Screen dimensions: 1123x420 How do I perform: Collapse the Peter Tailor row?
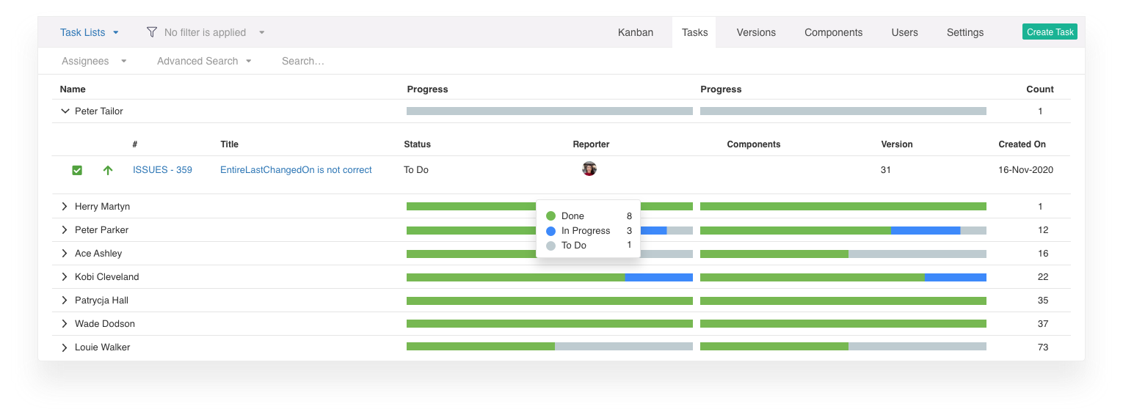(65, 111)
